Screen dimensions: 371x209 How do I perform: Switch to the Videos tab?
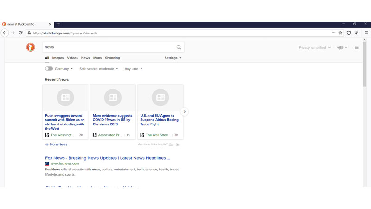click(x=72, y=58)
